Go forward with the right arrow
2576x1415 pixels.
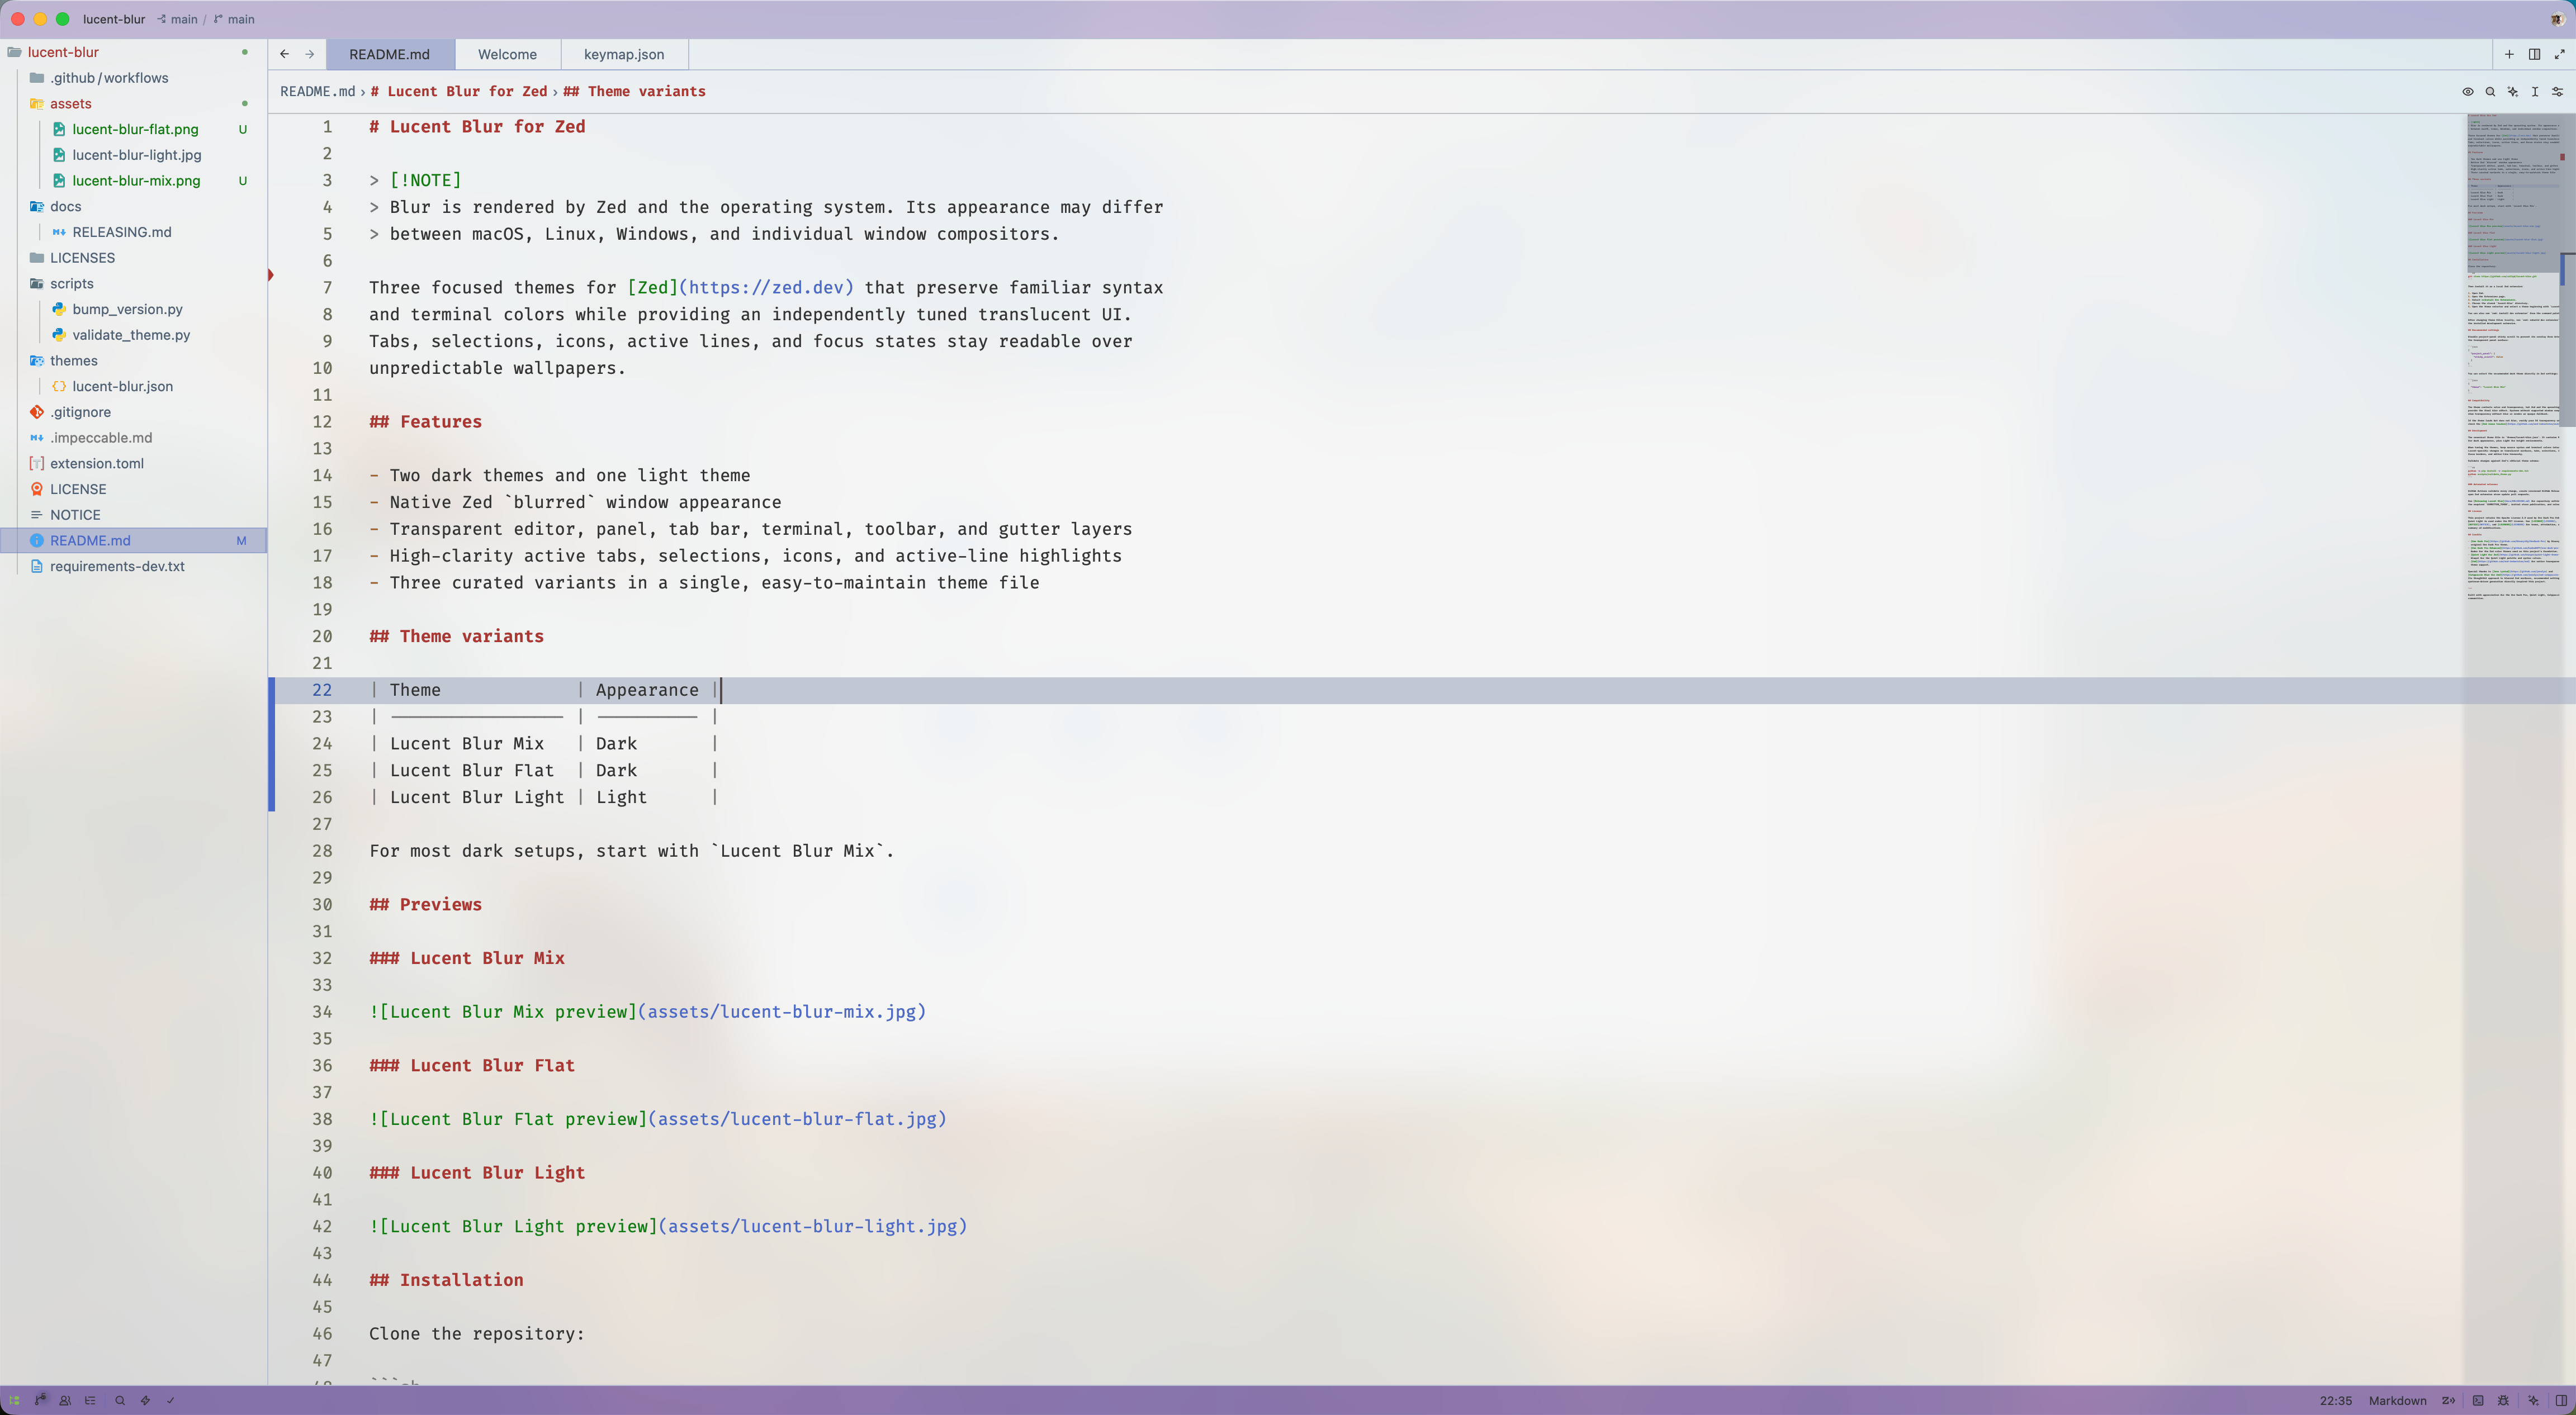click(310, 54)
